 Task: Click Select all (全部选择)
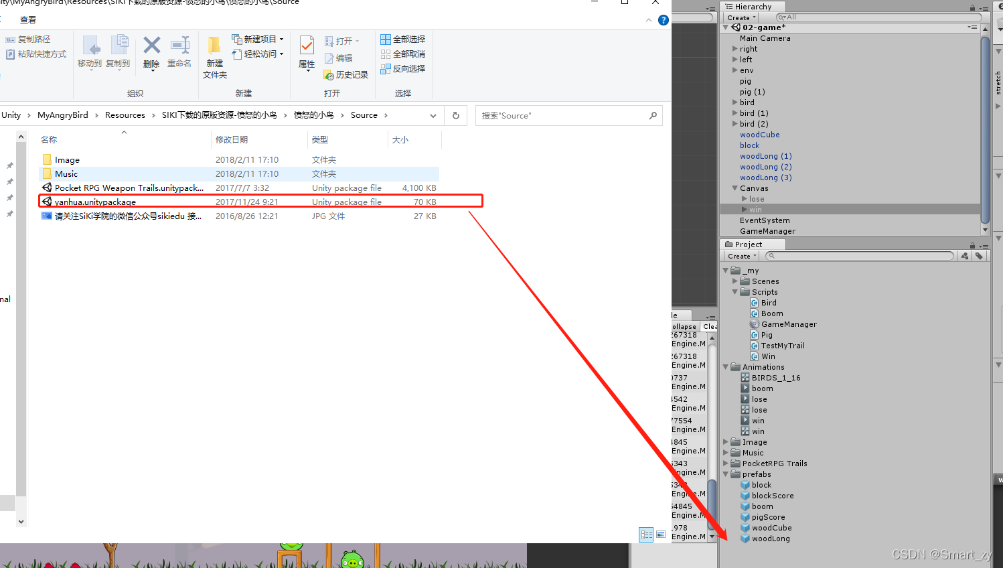point(403,39)
